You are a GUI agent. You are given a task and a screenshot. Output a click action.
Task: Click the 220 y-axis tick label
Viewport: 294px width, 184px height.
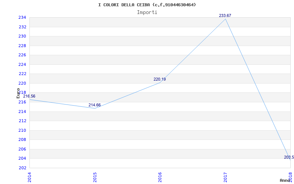click(x=22, y=83)
